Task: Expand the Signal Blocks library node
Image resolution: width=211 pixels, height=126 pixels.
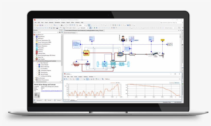Action: coord(34,37)
